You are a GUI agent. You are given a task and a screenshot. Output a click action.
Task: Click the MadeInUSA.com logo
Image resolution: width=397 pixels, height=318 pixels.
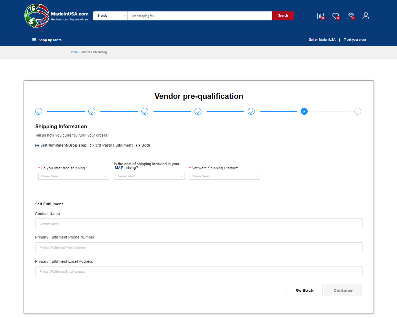click(x=57, y=16)
